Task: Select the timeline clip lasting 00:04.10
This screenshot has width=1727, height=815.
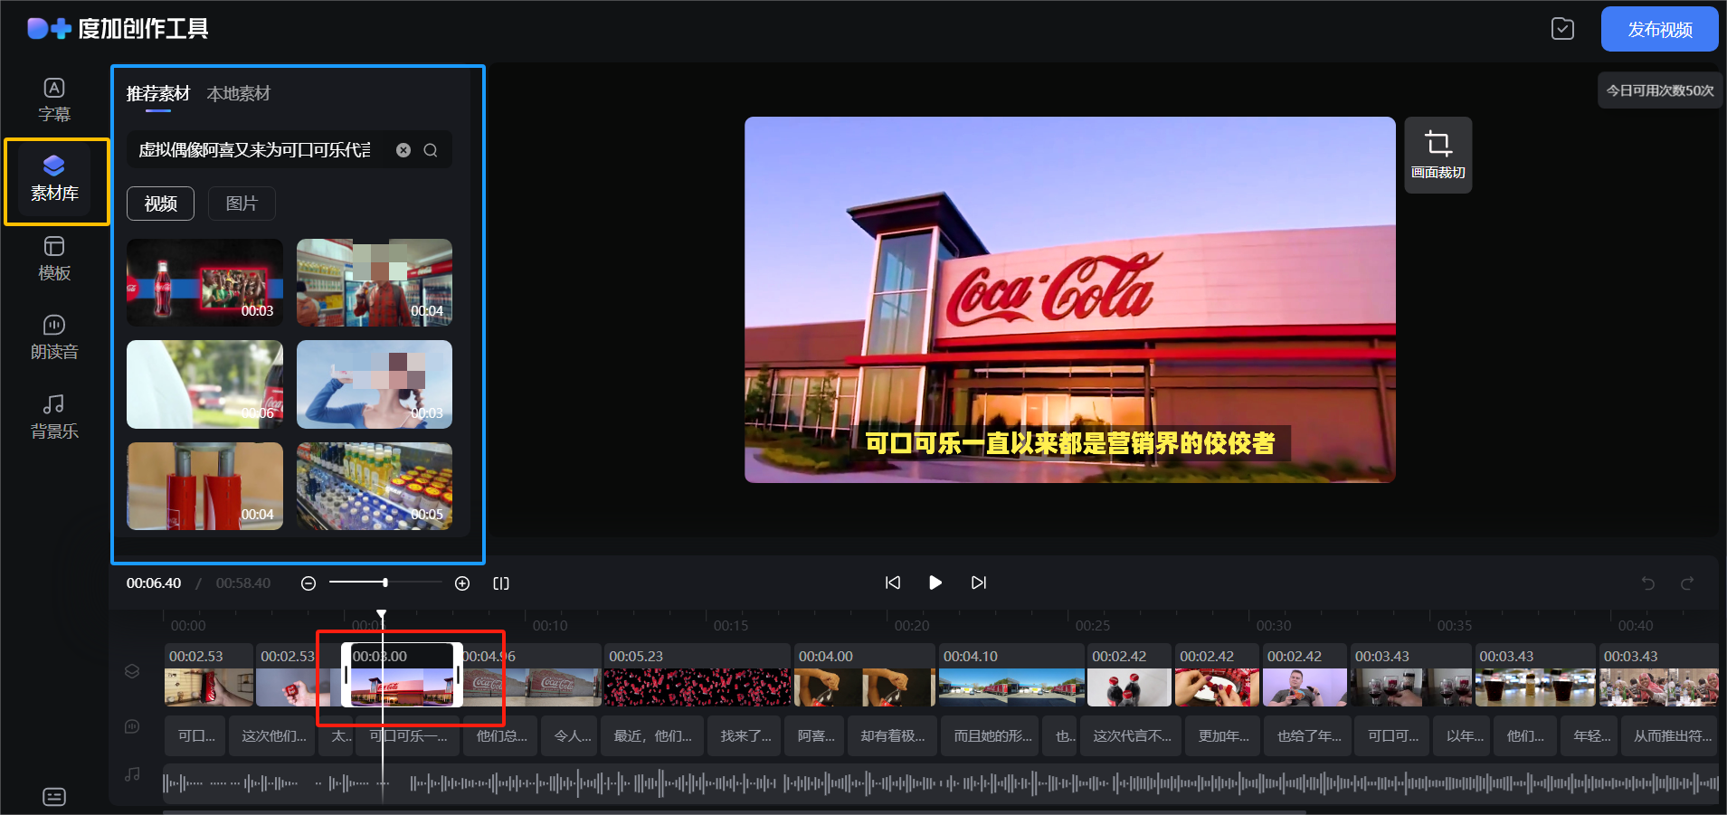Action: tap(1011, 675)
